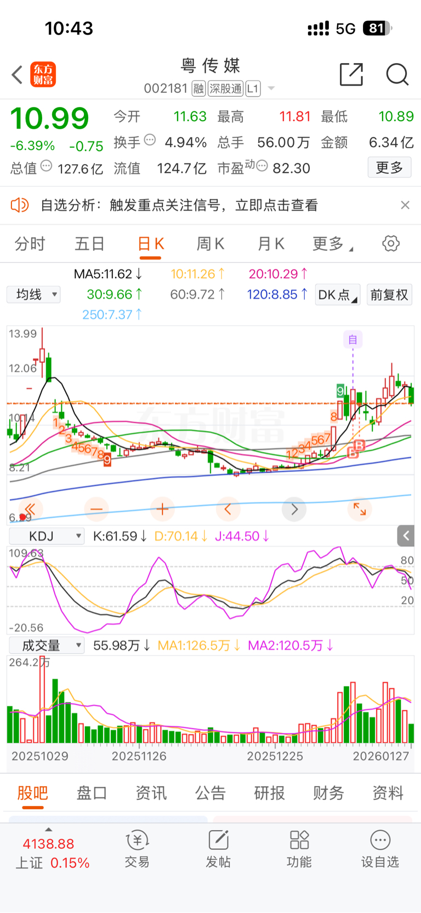Tap info icon beside 换手
Screen dimensions: 421x913
coord(150,140)
